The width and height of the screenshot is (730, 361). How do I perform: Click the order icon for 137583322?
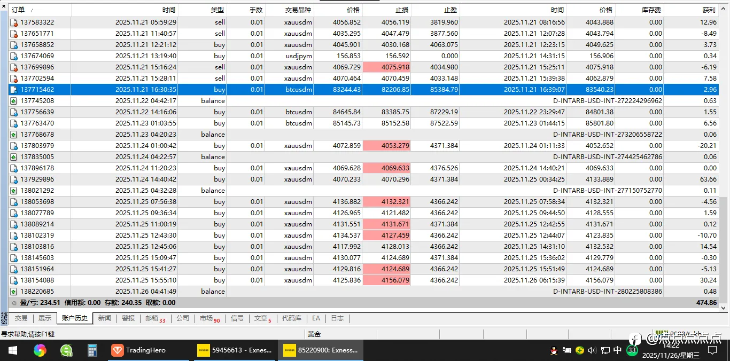13,22
